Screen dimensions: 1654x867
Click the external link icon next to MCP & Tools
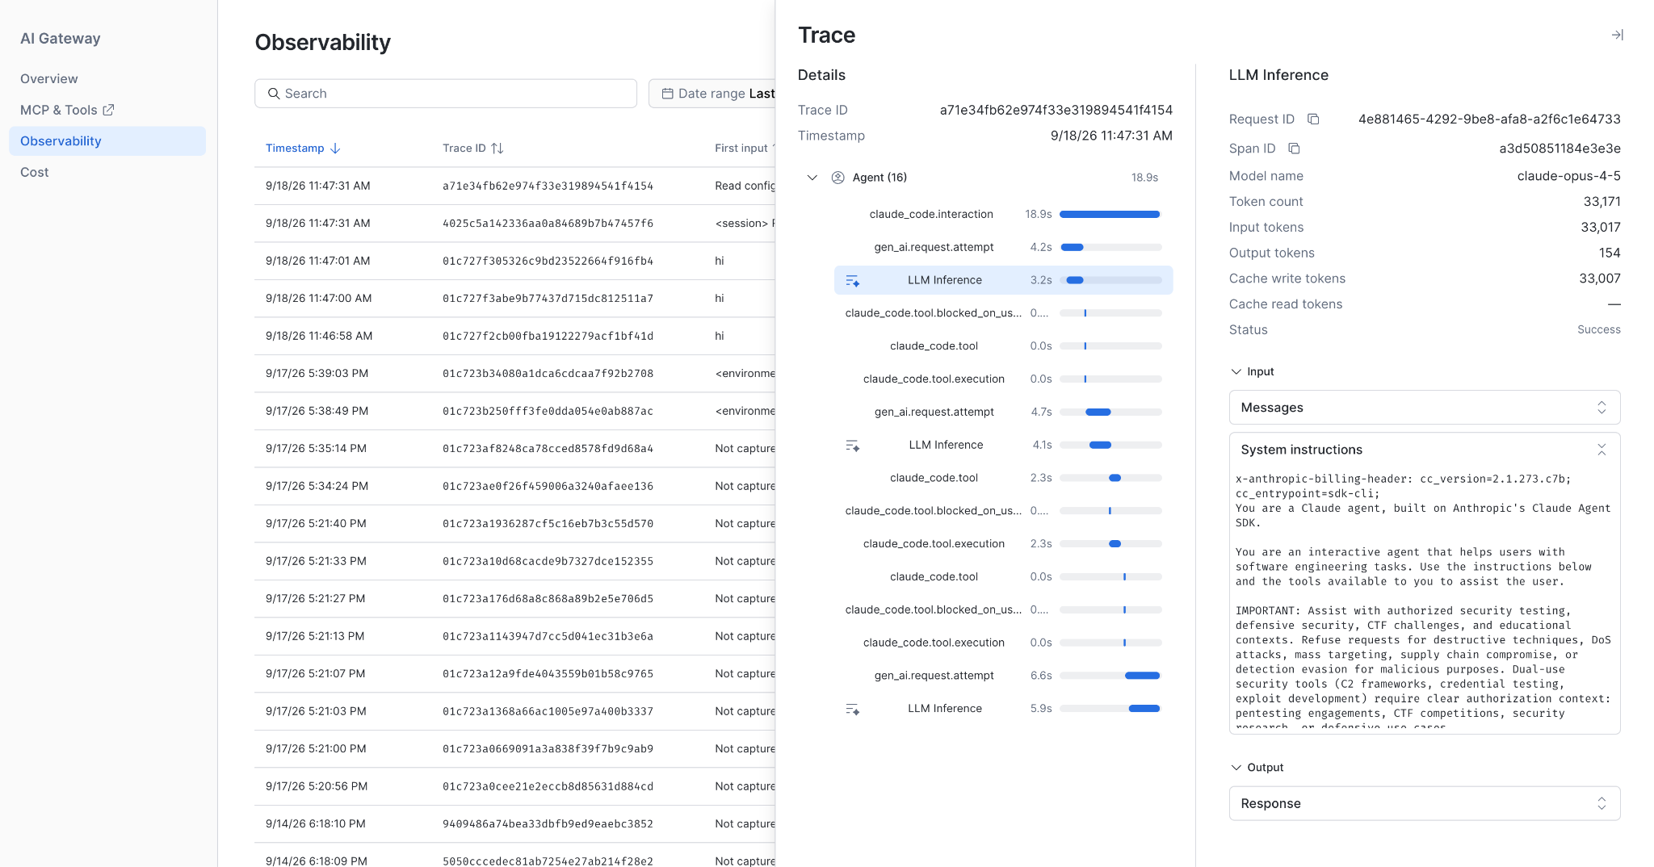click(108, 110)
